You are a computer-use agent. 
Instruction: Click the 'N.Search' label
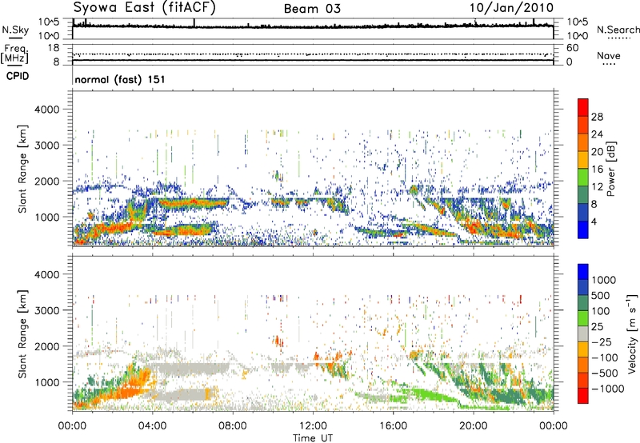(618, 30)
